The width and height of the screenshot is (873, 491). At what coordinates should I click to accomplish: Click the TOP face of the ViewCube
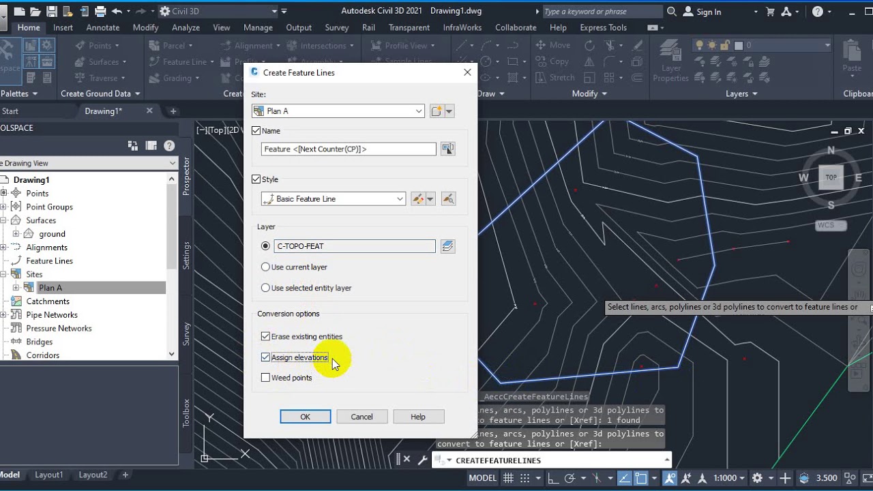(831, 177)
